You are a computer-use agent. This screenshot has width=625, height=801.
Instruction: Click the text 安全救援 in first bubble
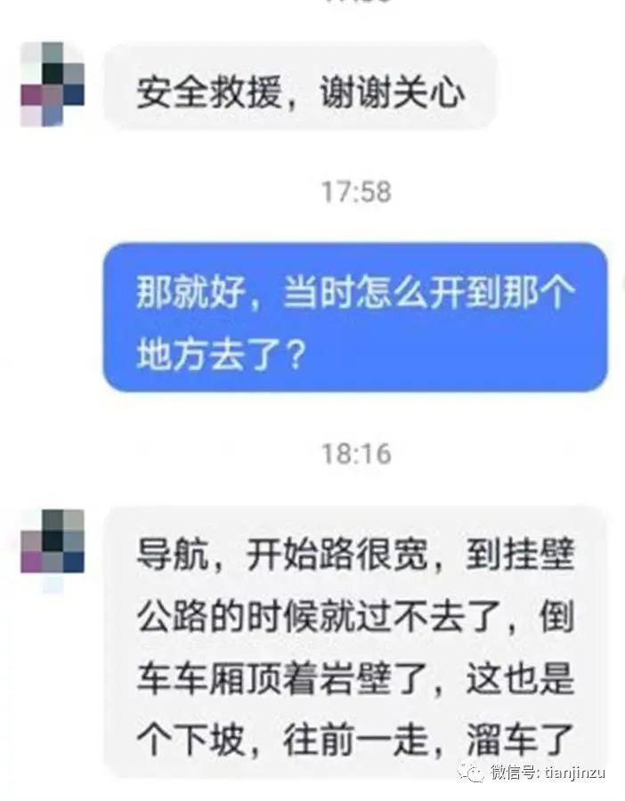209,94
